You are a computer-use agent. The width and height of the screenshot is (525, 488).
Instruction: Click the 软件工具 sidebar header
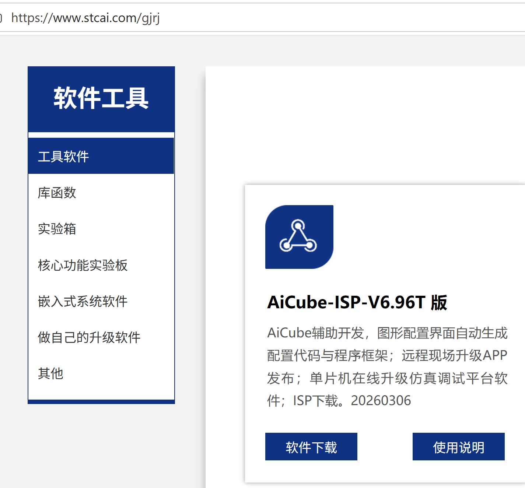coord(101,98)
